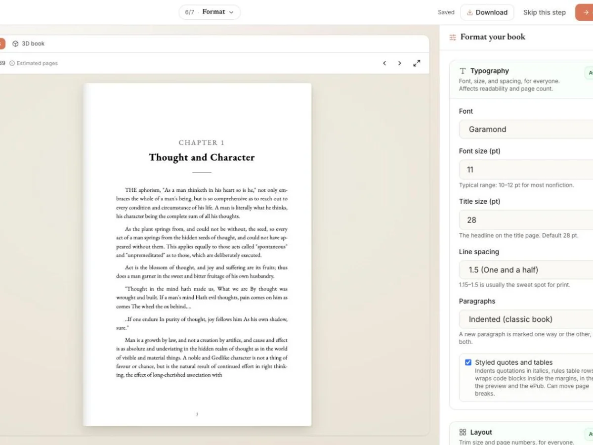
Task: Click the 'Estimated pages' label
Action: [x=37, y=63]
